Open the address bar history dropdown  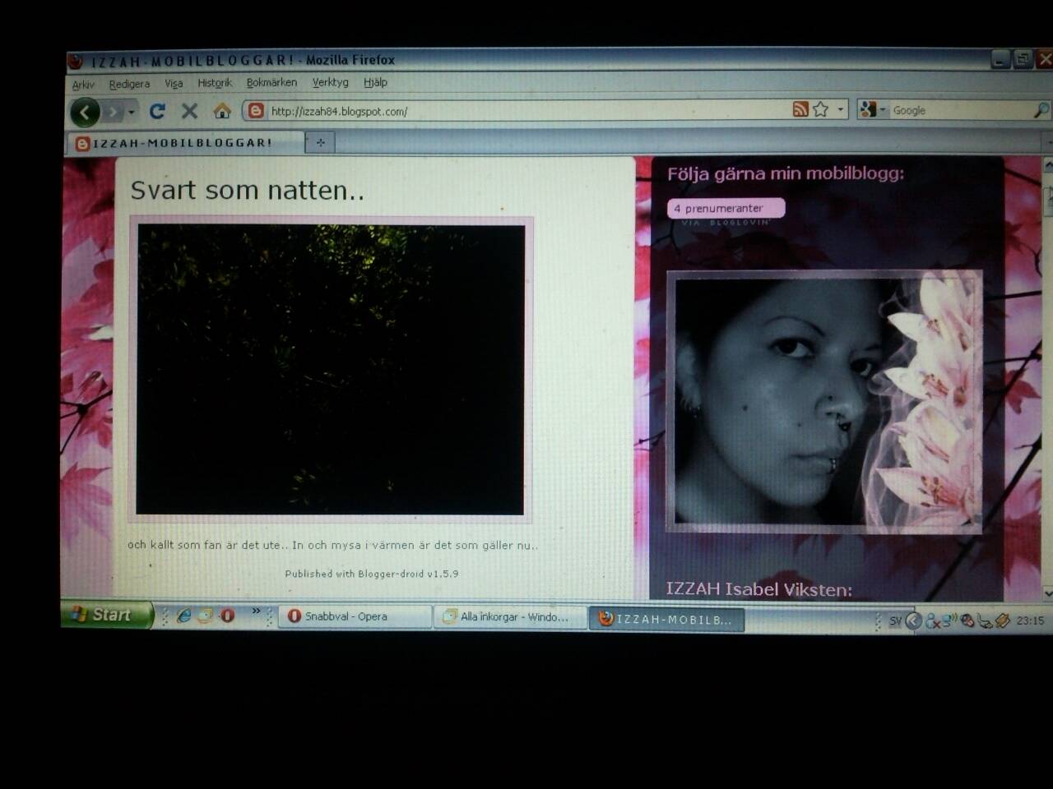click(840, 109)
